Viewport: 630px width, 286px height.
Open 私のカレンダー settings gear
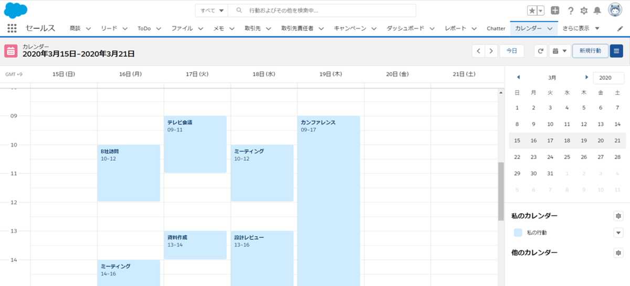pyautogui.click(x=618, y=216)
